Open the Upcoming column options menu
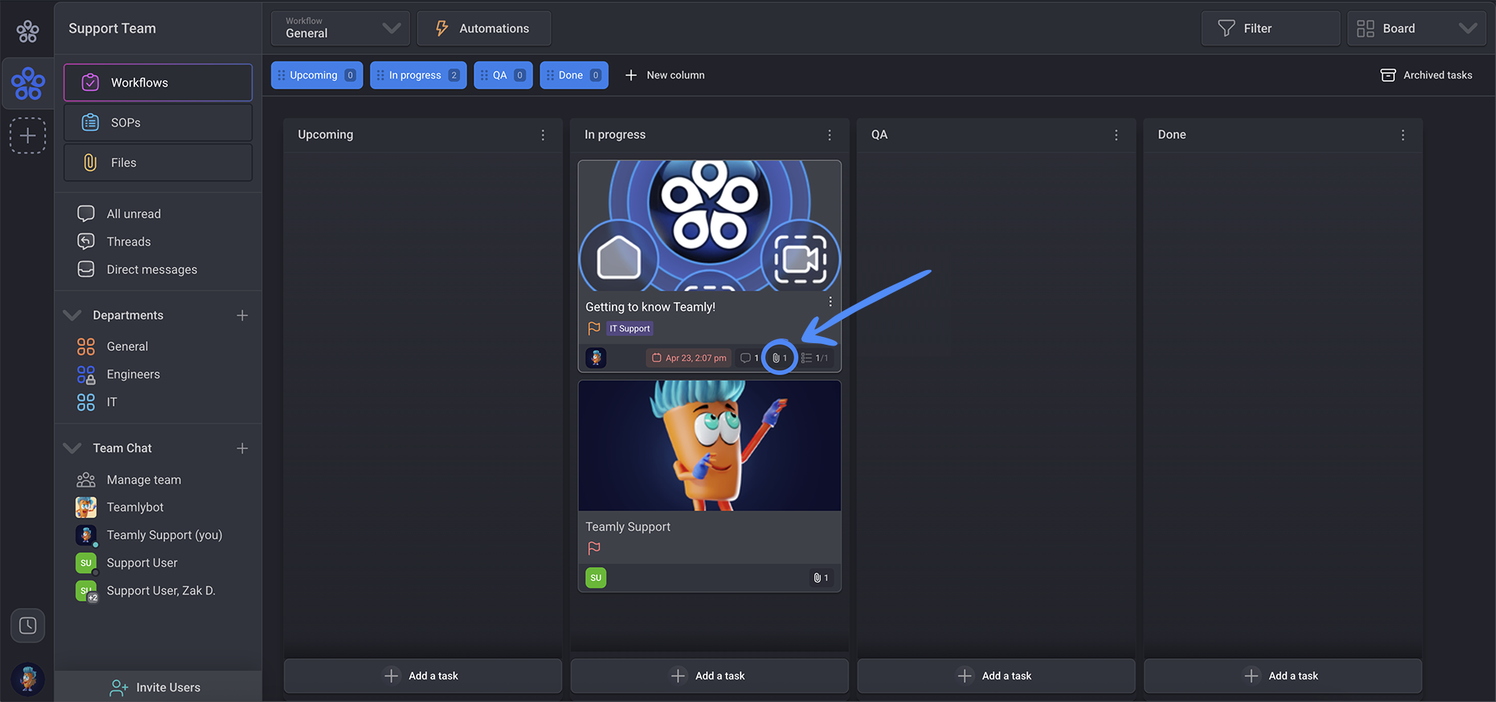 (543, 135)
